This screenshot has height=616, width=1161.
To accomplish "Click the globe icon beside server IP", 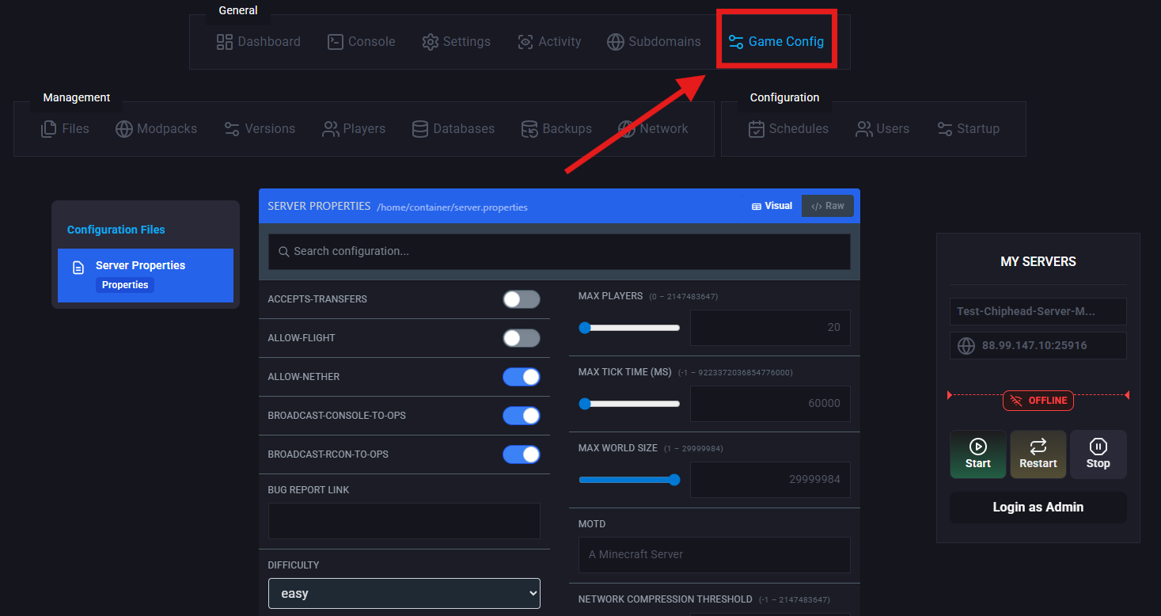I will (966, 346).
